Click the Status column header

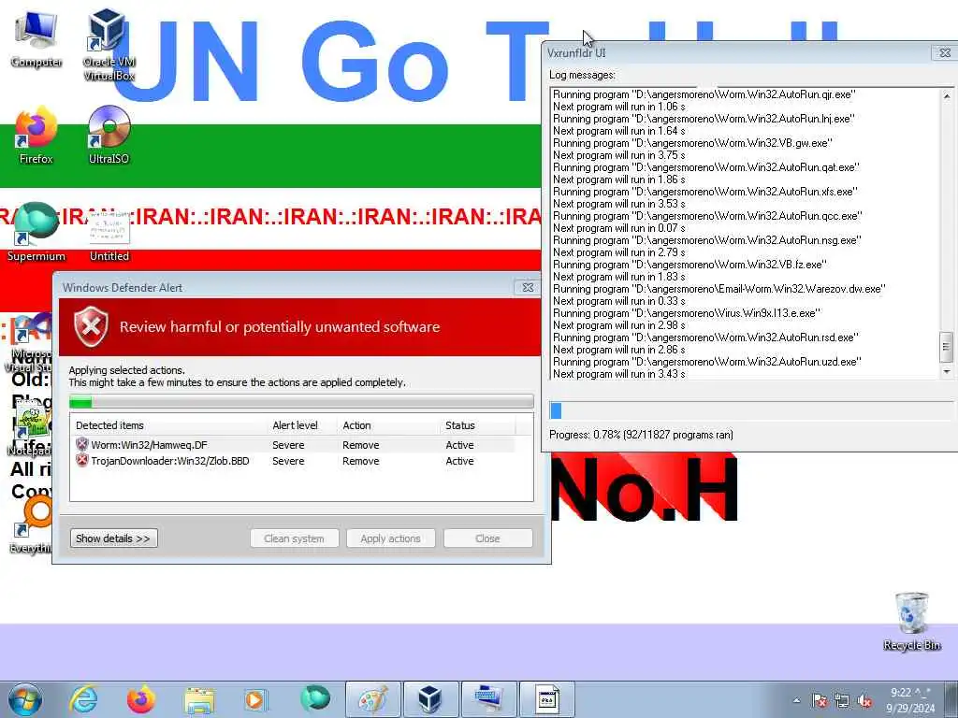pyautogui.click(x=459, y=425)
